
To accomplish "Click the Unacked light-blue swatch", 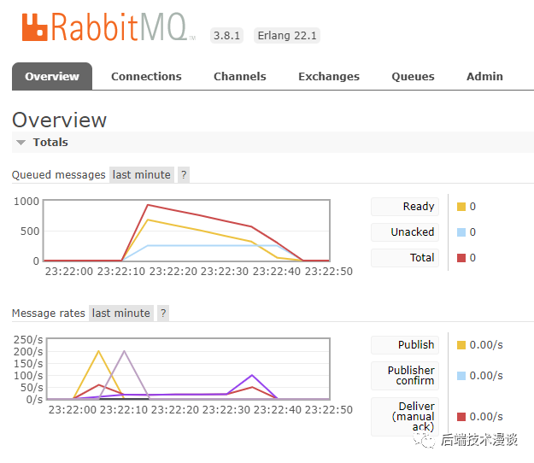I will coord(461,232).
